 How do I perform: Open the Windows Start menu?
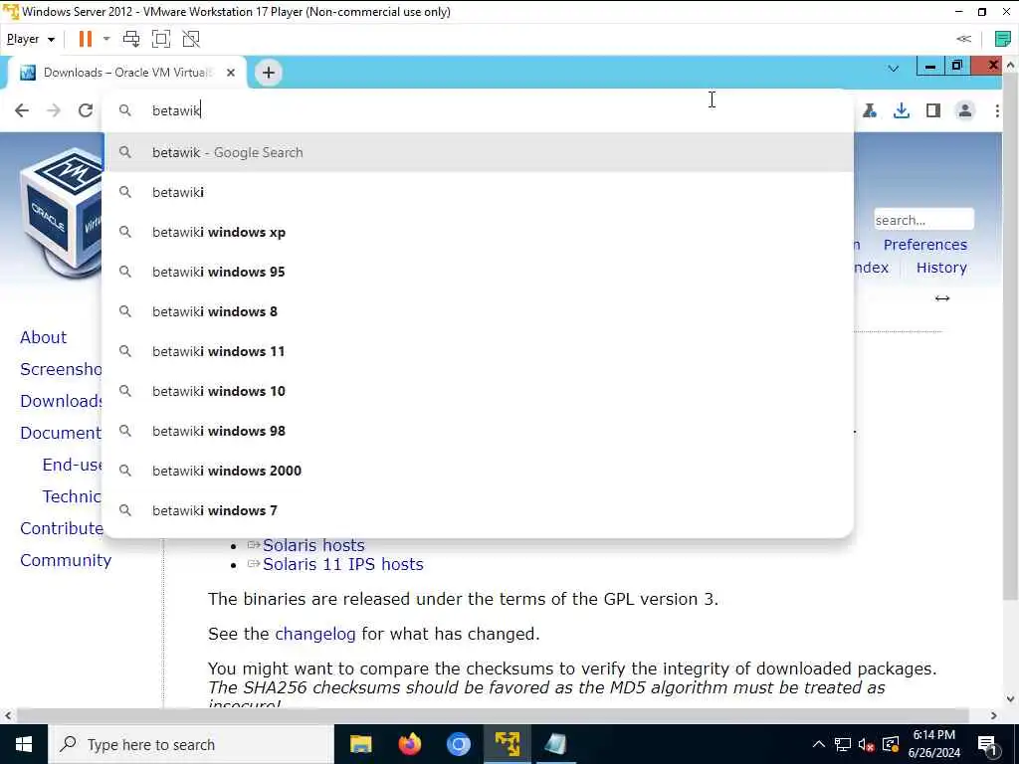(24, 744)
